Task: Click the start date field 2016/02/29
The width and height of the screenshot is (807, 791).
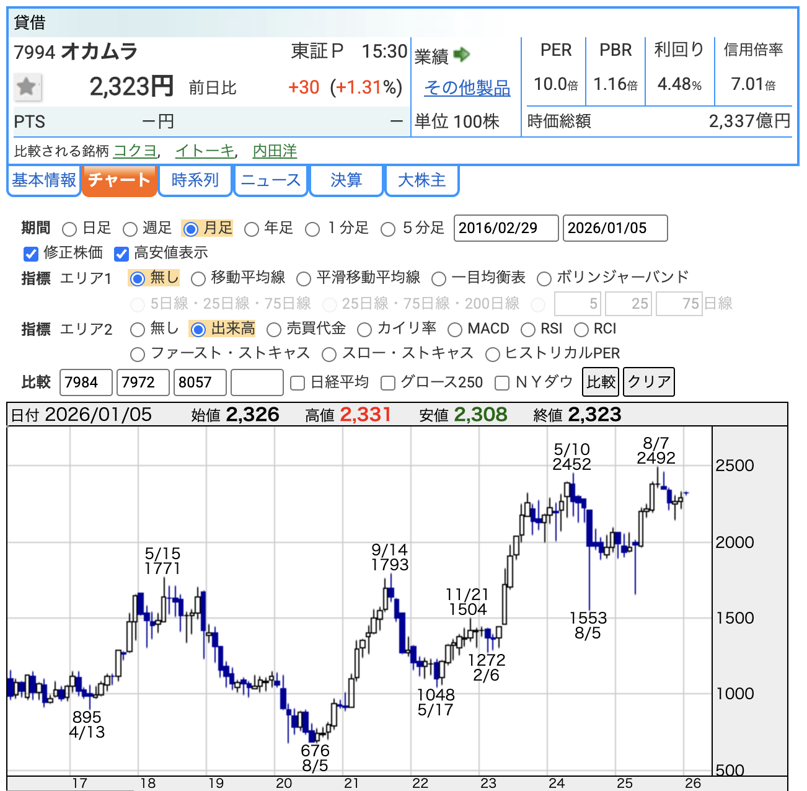Action: point(506,228)
